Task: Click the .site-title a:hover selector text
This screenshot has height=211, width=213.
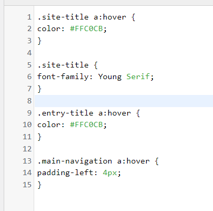Action: (82, 17)
